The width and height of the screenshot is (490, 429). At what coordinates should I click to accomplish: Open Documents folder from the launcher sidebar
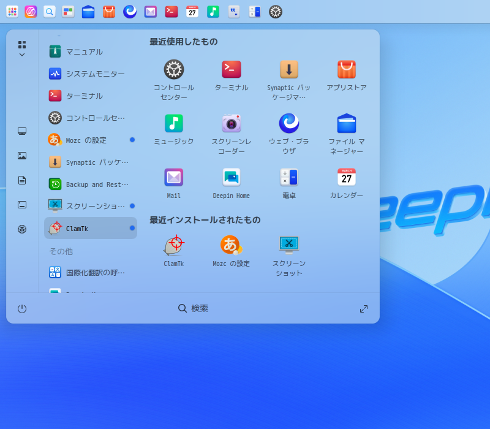[22, 180]
